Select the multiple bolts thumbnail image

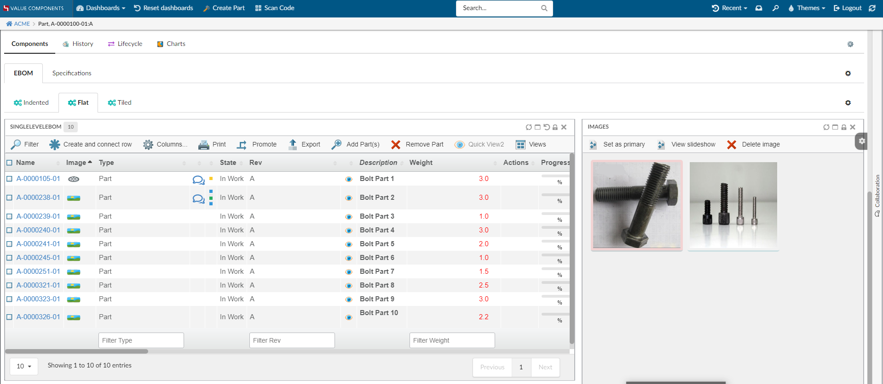pos(733,205)
